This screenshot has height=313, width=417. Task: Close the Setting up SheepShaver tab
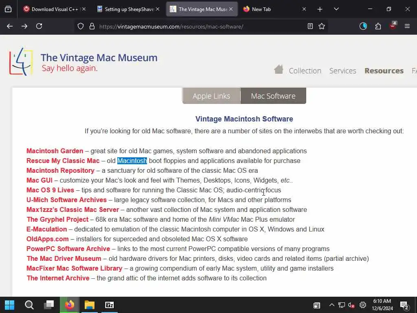click(158, 9)
